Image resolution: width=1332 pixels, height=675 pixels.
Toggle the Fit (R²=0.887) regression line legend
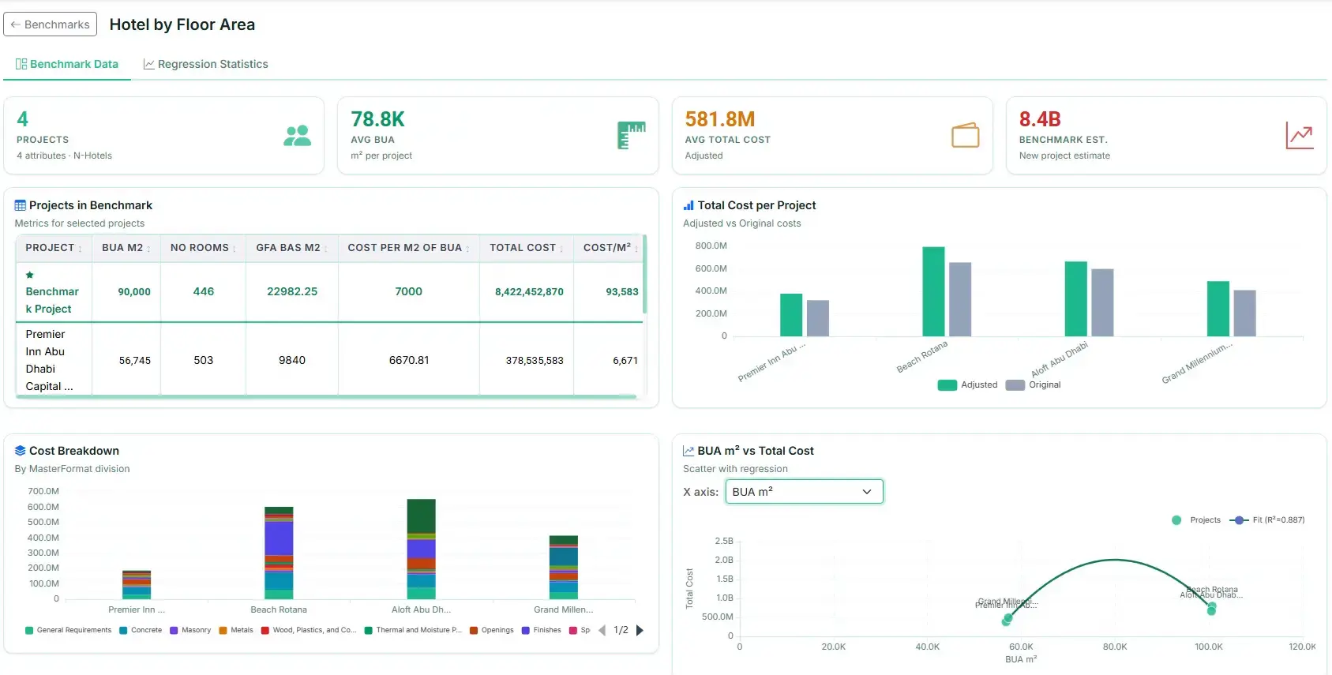pos(1267,520)
